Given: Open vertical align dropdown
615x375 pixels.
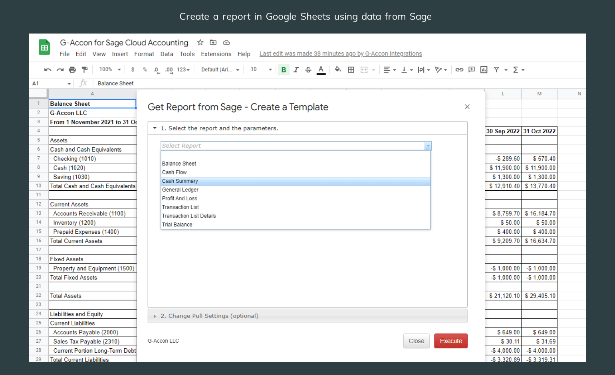Looking at the screenshot, I should pos(407,70).
